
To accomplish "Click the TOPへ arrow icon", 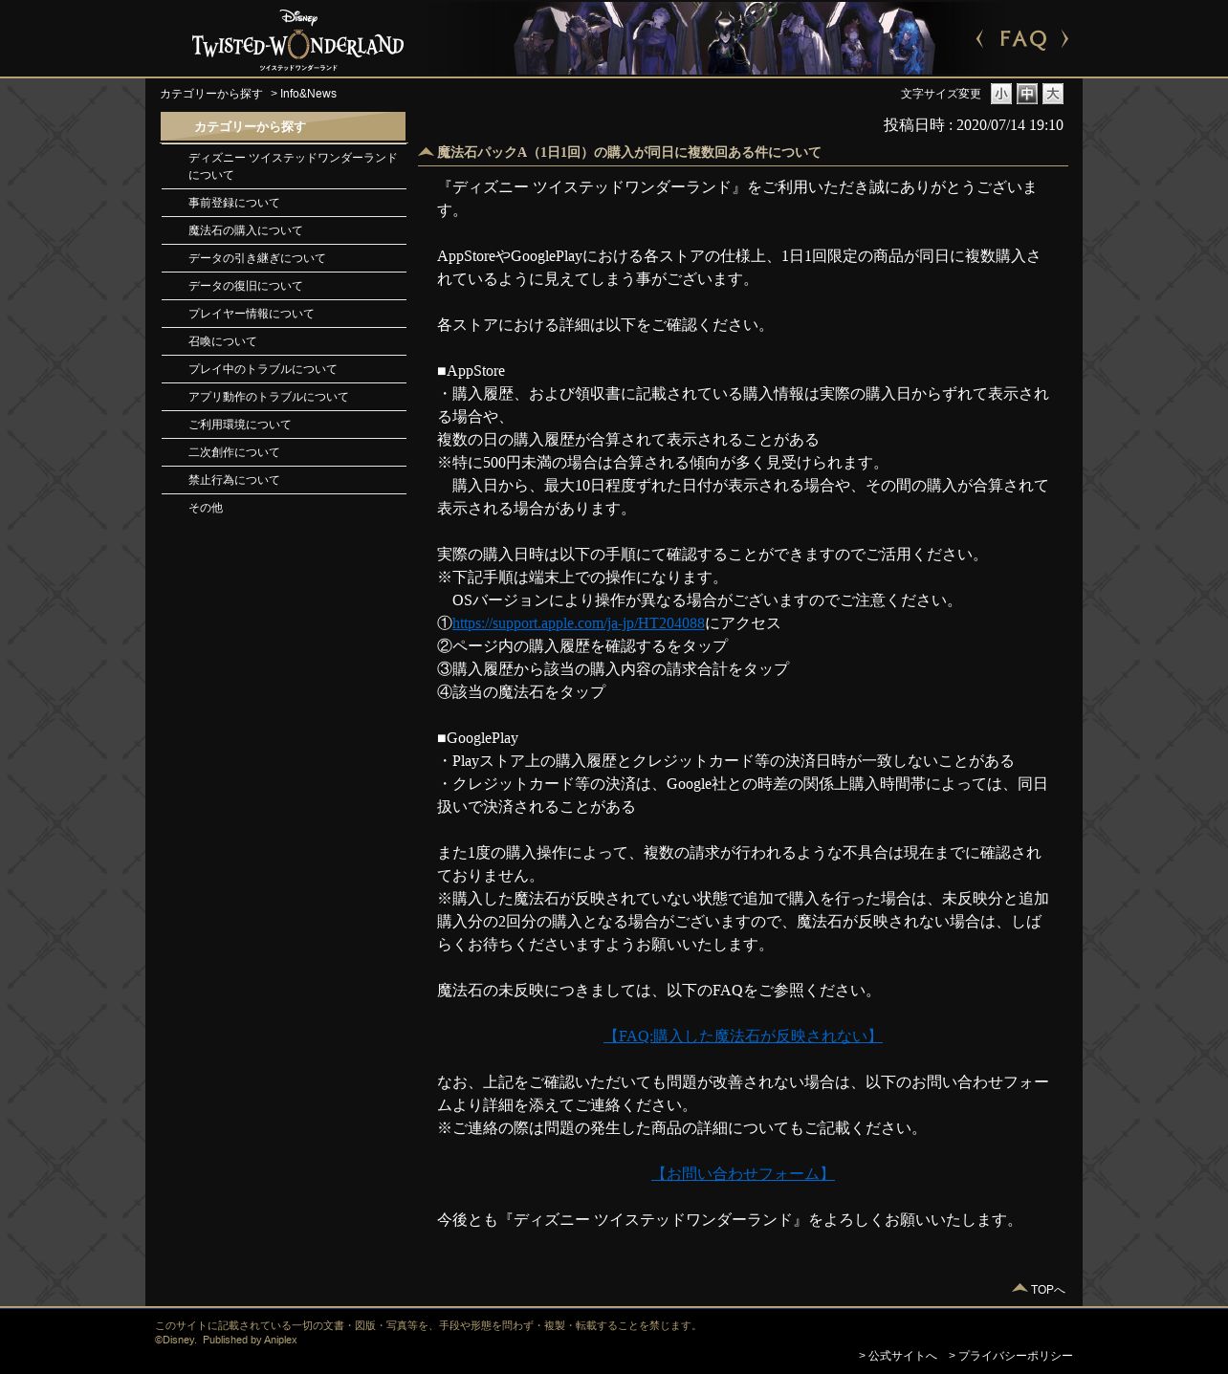I will tap(1020, 1288).
